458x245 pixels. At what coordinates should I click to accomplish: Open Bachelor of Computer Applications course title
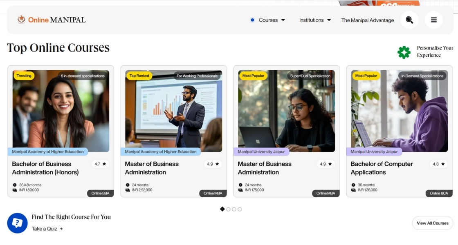pyautogui.click(x=382, y=168)
